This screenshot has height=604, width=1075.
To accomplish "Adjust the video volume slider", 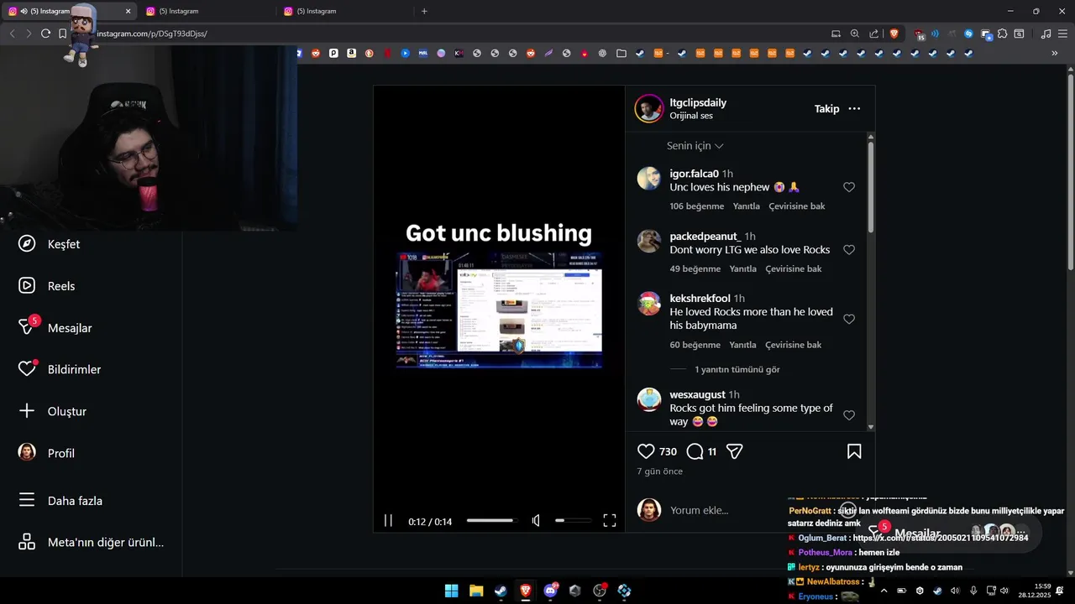I will click(573, 521).
